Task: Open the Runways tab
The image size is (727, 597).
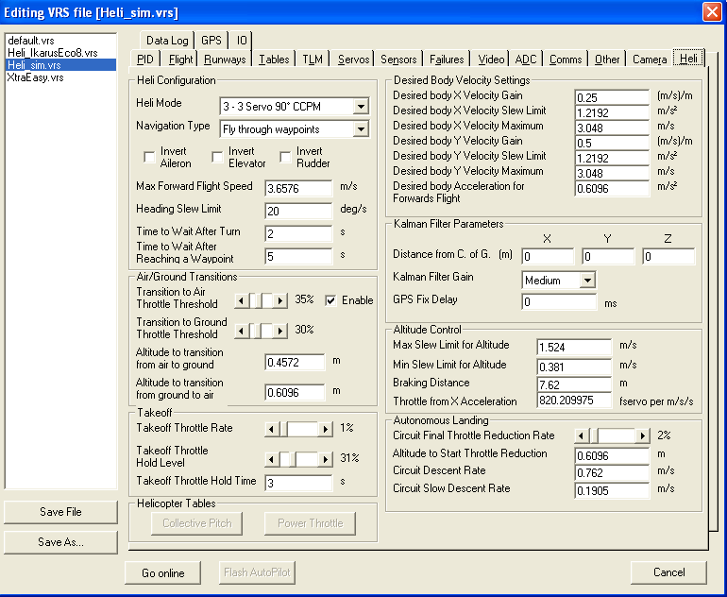Action: 225,60
